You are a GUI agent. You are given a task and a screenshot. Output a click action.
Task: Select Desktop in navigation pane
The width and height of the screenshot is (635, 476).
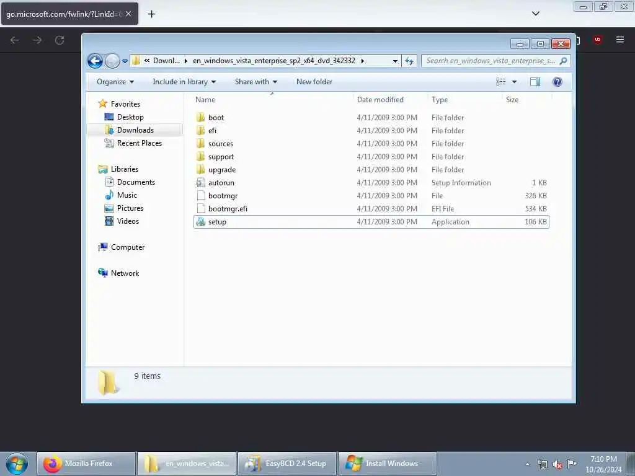130,117
